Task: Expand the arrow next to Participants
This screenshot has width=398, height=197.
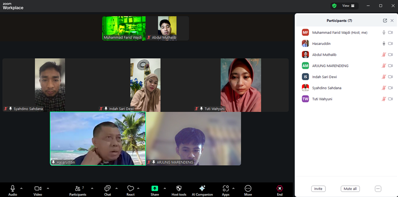Action: [92, 188]
